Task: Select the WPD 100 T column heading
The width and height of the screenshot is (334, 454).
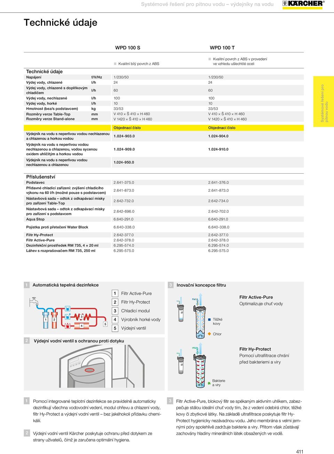Action: 222,48
